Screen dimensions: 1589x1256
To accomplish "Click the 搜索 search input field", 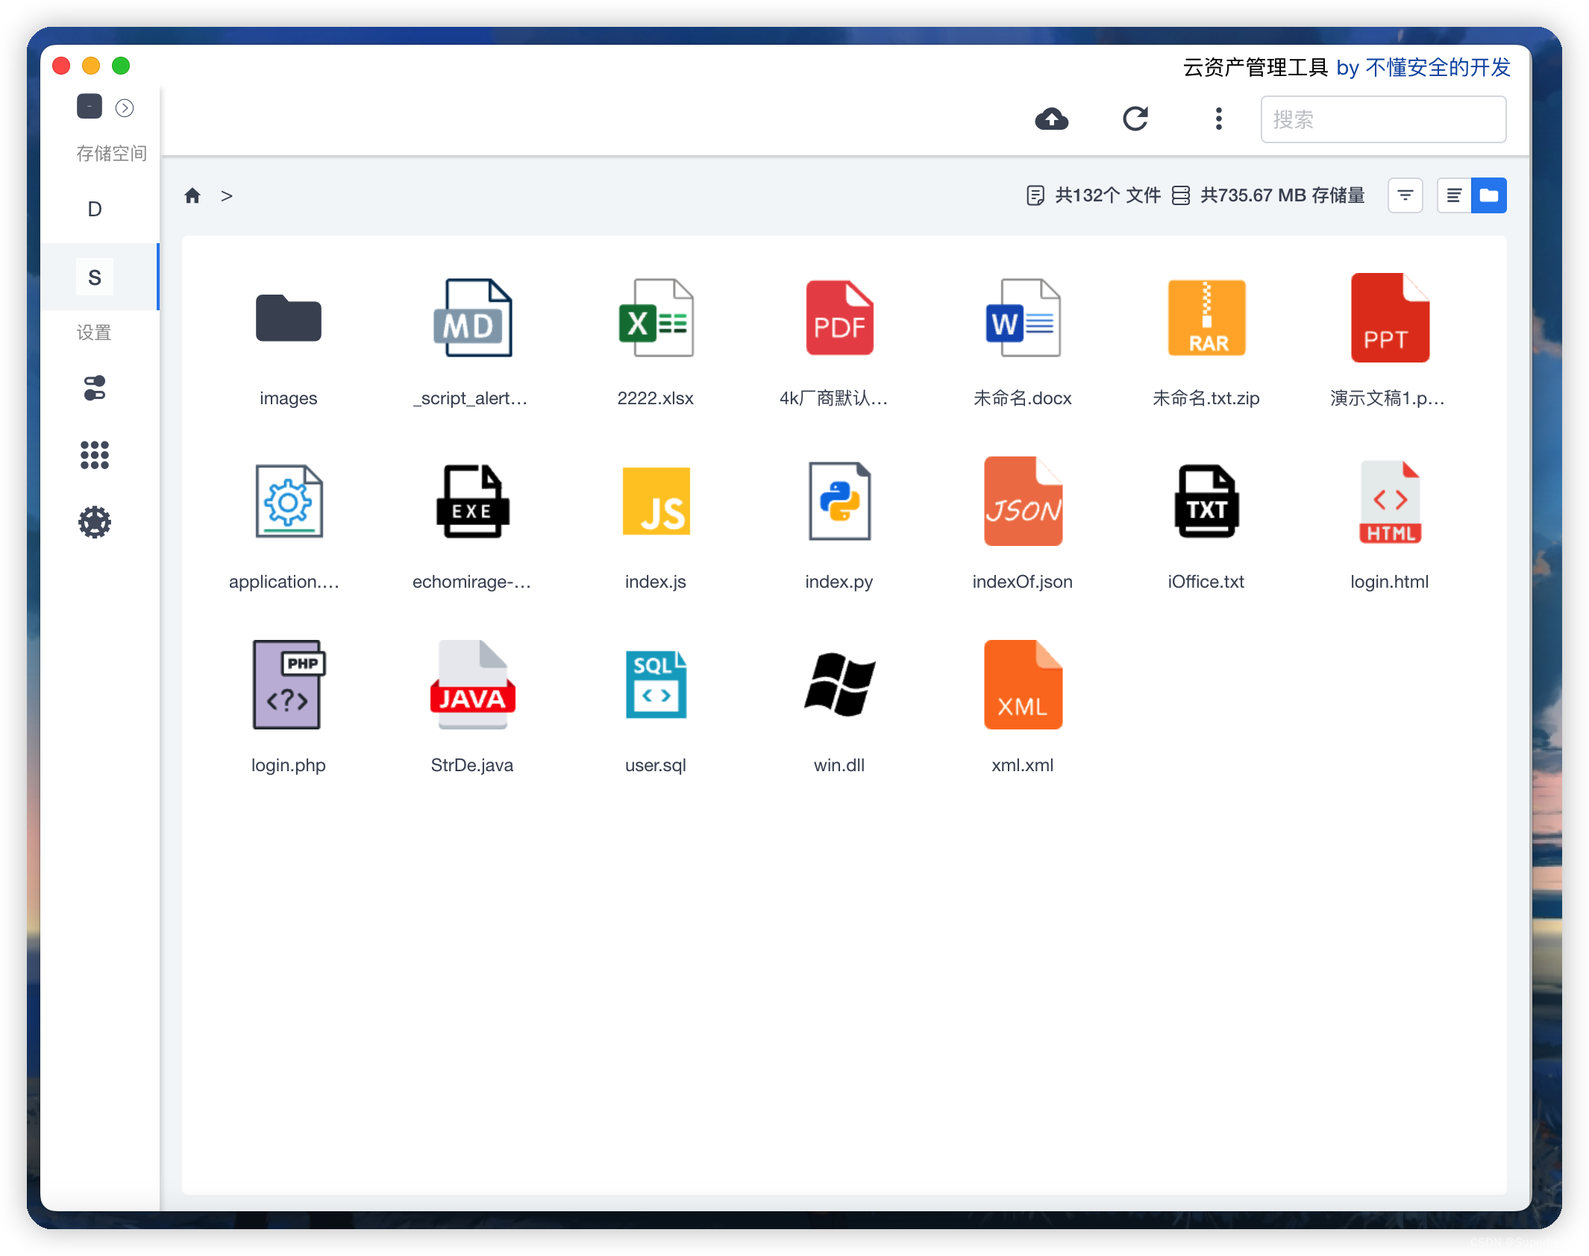I will tap(1382, 119).
